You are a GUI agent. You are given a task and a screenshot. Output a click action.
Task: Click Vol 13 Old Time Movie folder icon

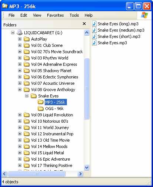[27, 140]
